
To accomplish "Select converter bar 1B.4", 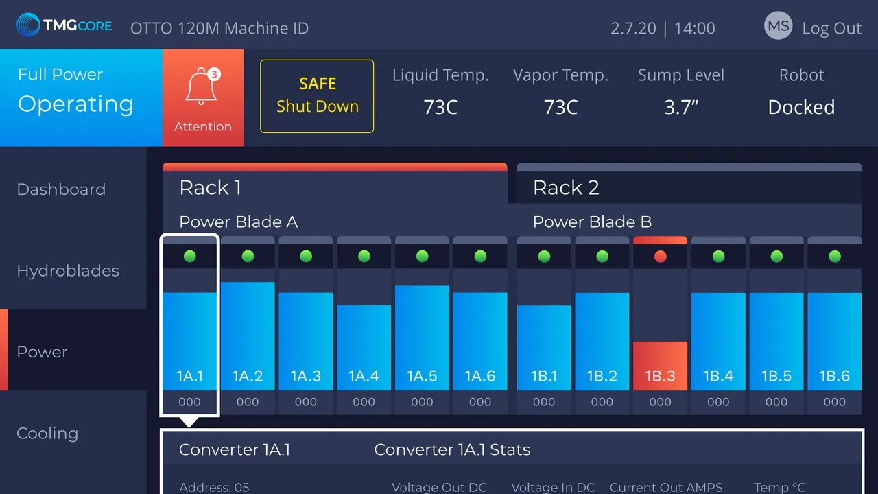I will 718,342.
